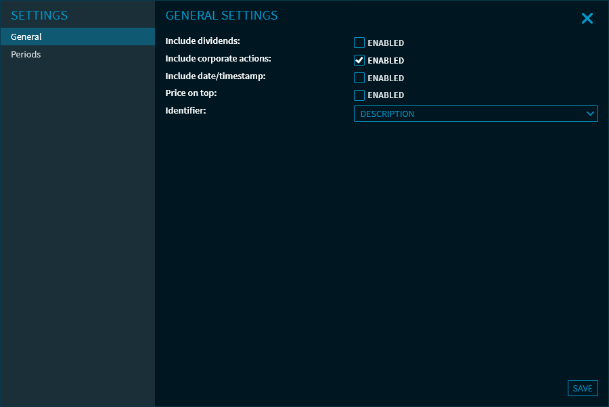Click the chevron arrow of Identifier dropdown
This screenshot has width=609, height=407.
pyautogui.click(x=590, y=114)
